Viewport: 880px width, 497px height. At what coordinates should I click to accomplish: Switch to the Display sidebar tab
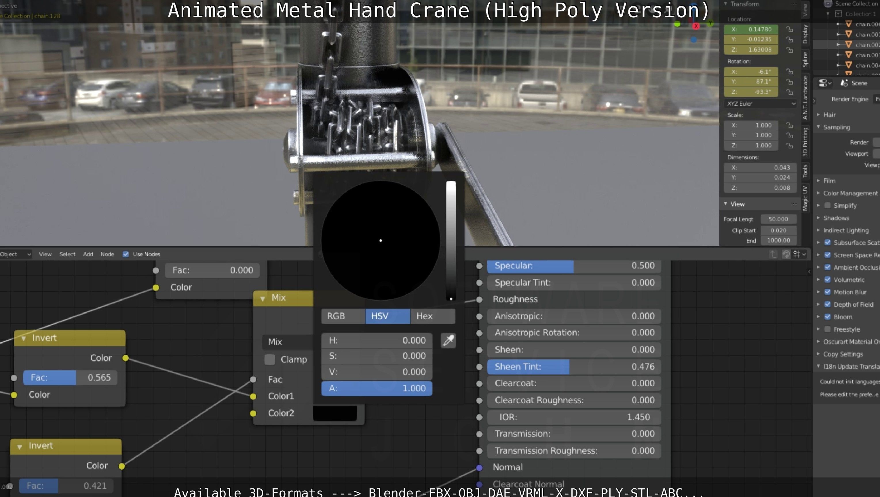pyautogui.click(x=805, y=34)
